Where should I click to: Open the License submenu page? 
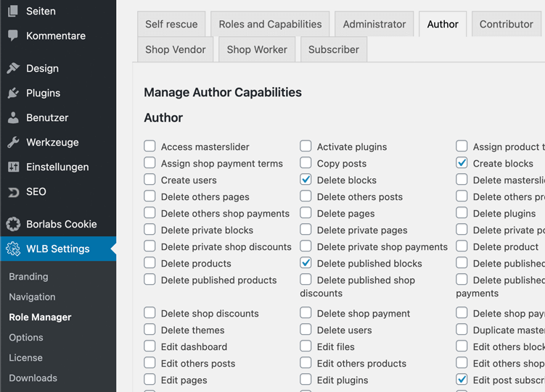click(x=25, y=357)
